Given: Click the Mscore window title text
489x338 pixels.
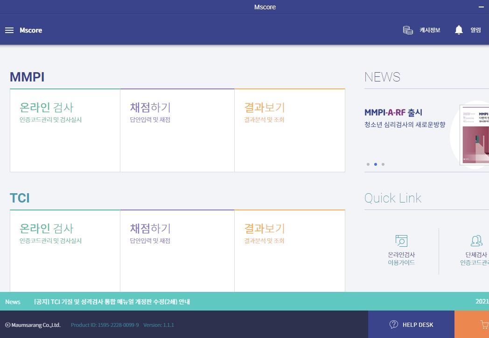Looking at the screenshot, I should click(x=265, y=7).
